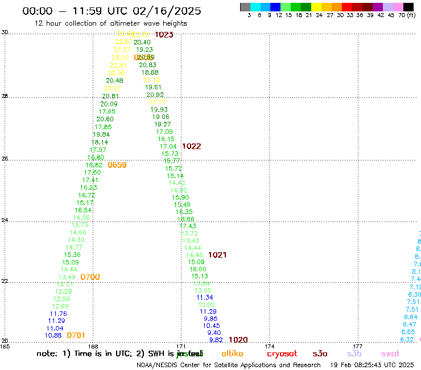Click the '70 (ft)' scale label
Image resolution: width=421 pixels, height=370 pixels.
407,15
